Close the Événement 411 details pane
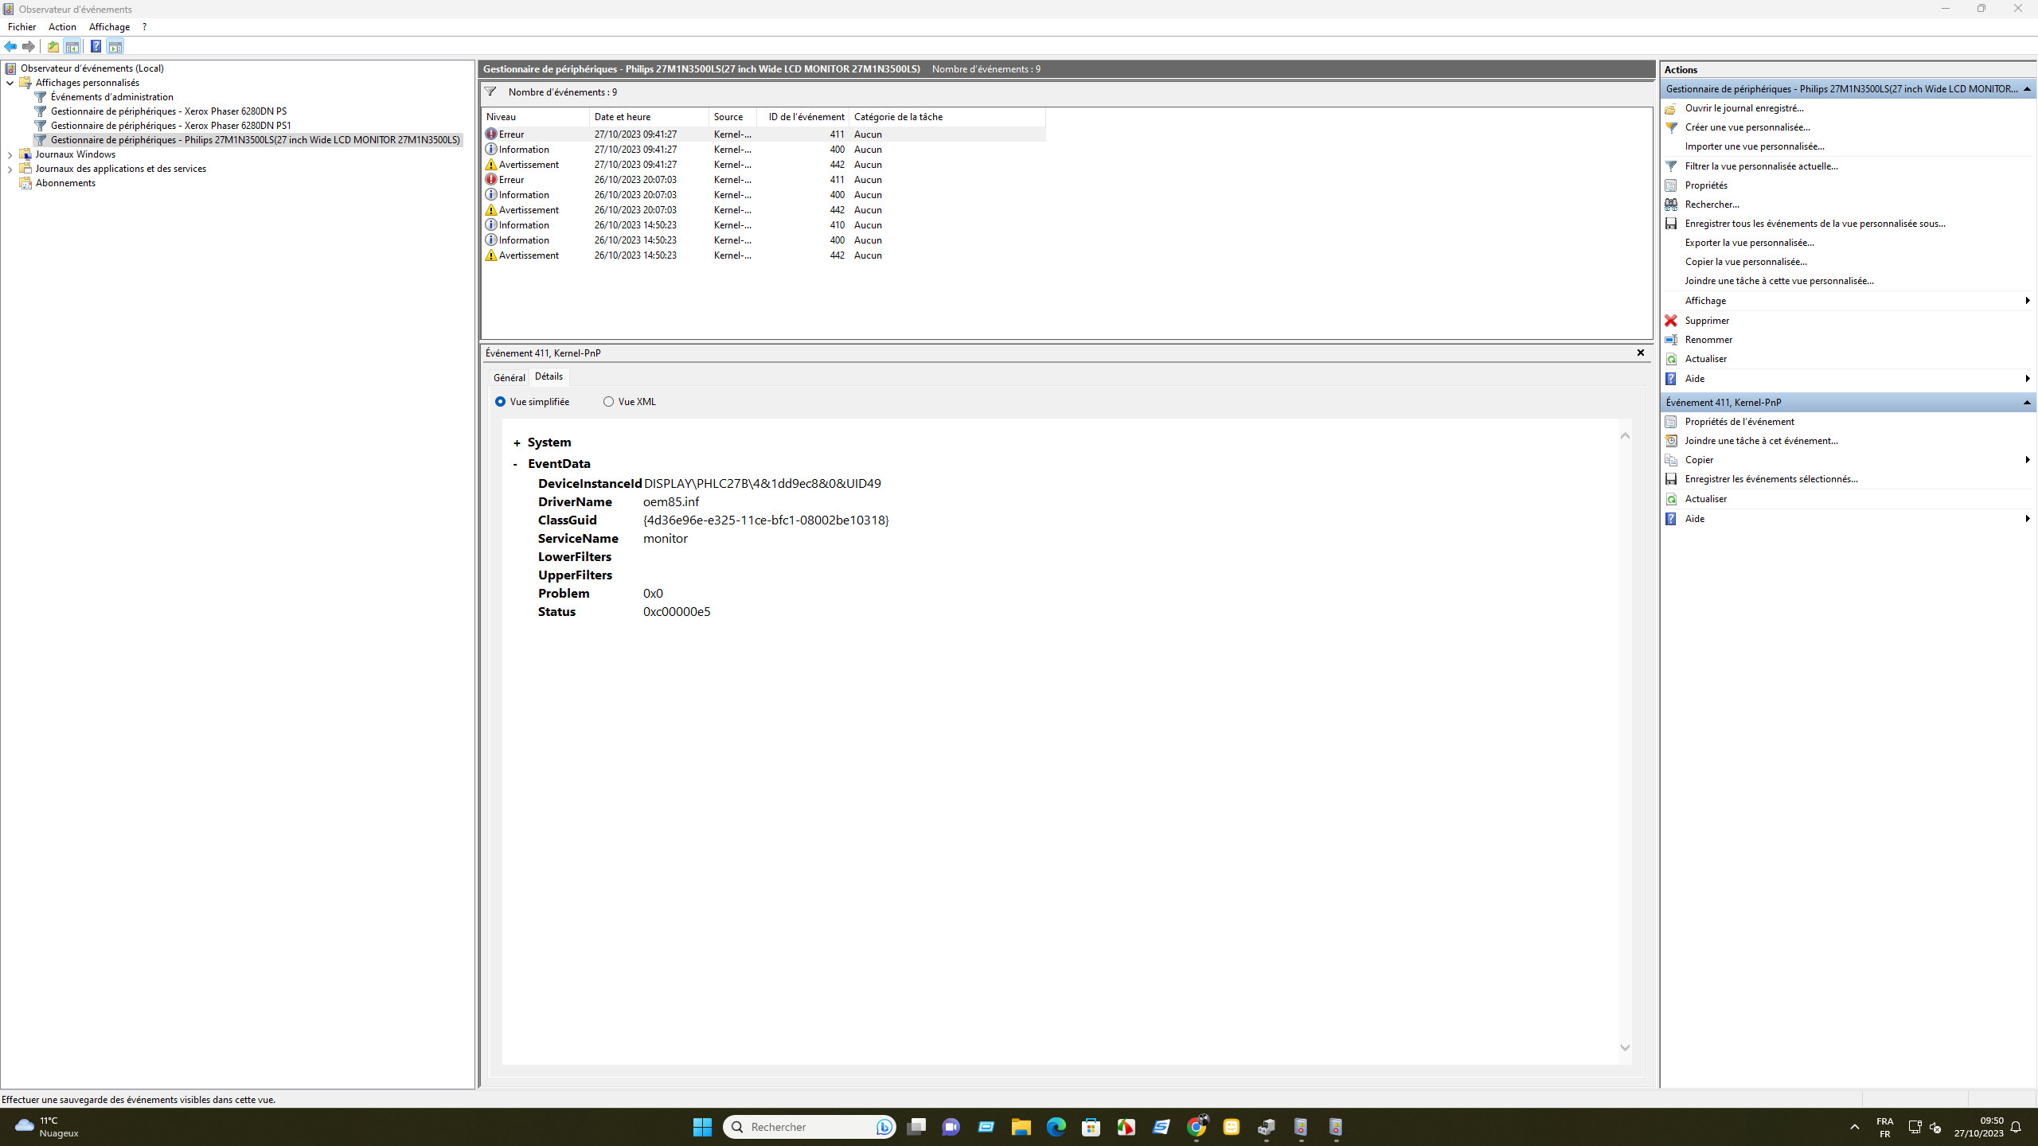Image resolution: width=2038 pixels, height=1146 pixels. pos(1640,353)
